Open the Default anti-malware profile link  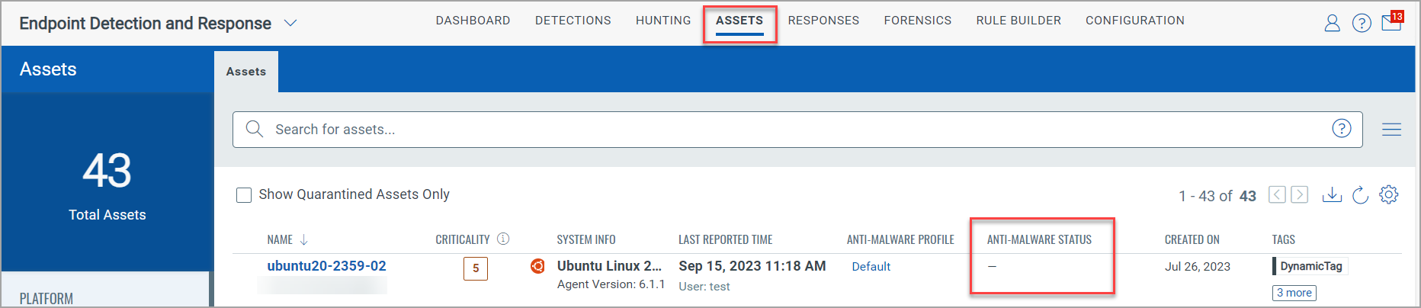point(871,267)
